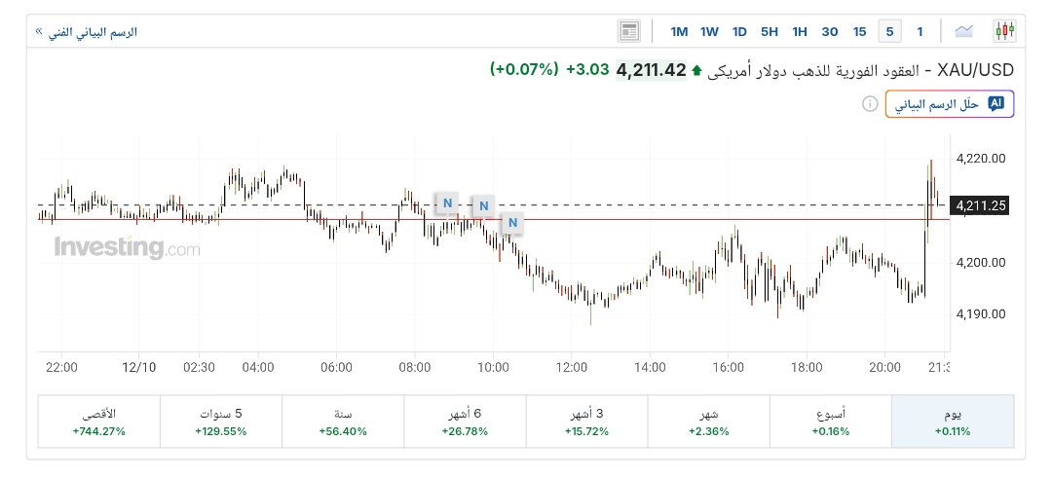Viewport: 1052px width, 477px height.
Task: Open the middle N news marker
Action: click(482, 206)
